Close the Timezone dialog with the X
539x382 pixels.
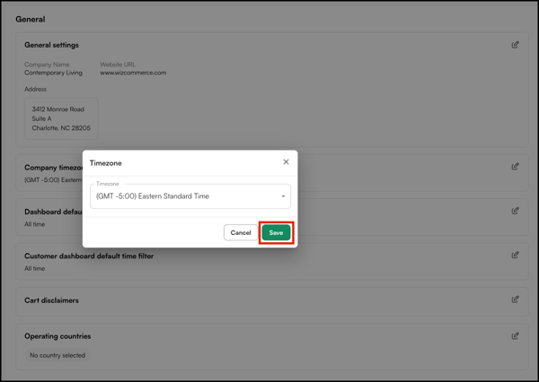click(x=286, y=162)
